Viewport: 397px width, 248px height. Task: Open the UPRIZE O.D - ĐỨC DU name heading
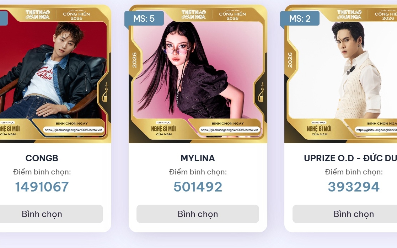tap(350, 158)
